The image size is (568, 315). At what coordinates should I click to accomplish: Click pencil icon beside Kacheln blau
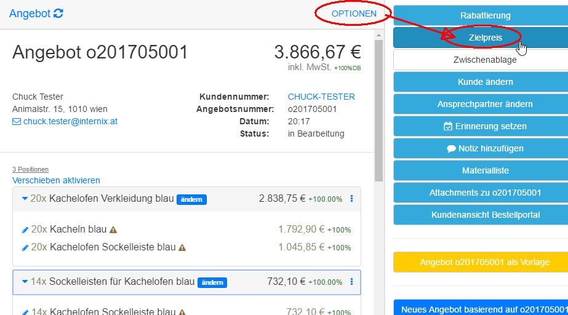coord(25,229)
